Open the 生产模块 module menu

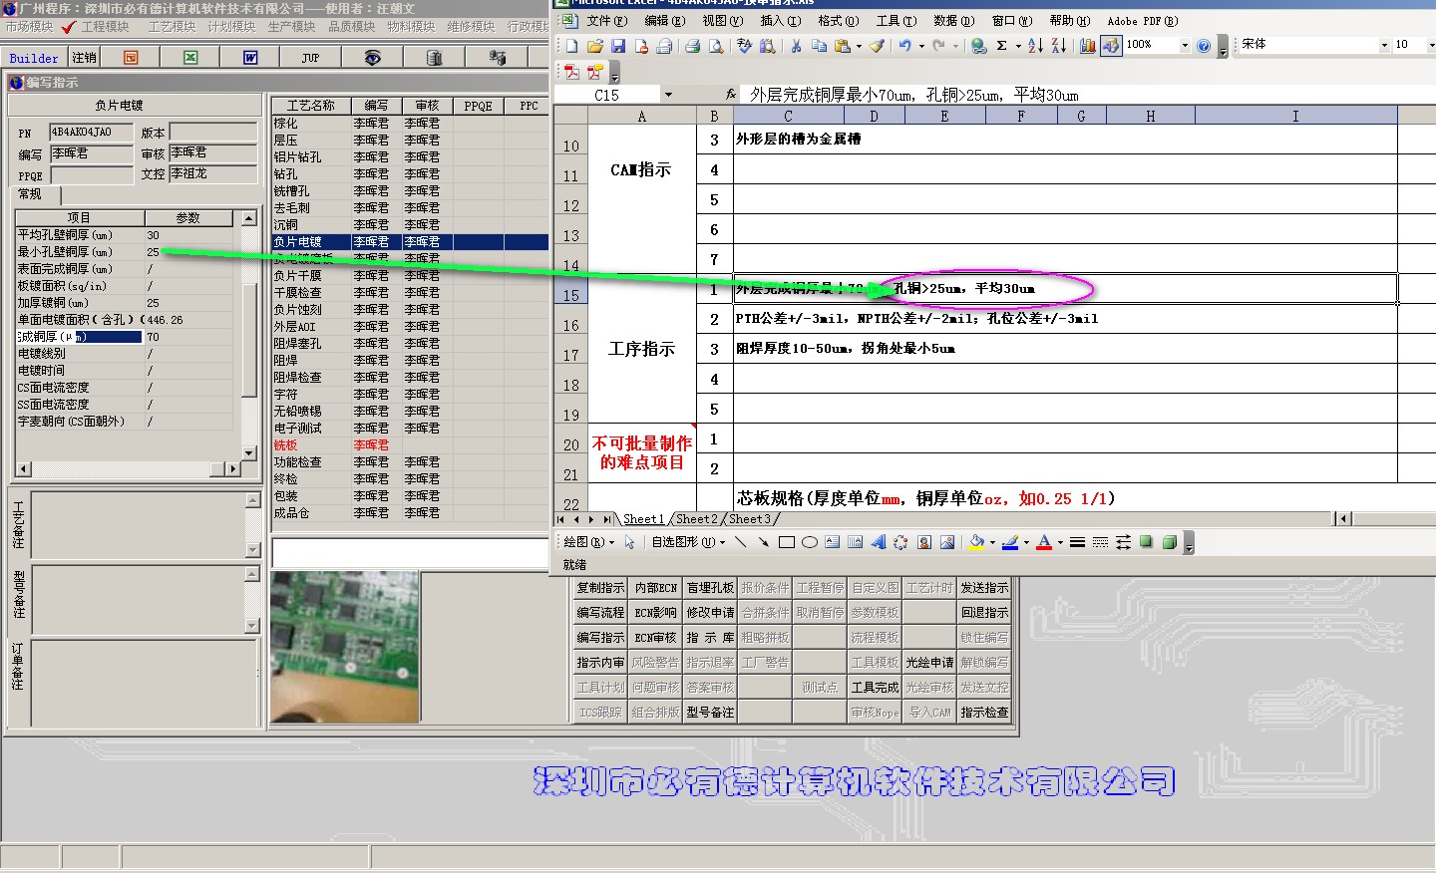292,27
